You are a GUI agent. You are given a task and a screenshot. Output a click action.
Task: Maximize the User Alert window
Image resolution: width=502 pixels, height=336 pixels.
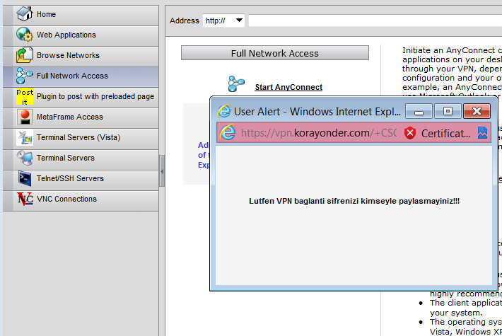point(448,111)
